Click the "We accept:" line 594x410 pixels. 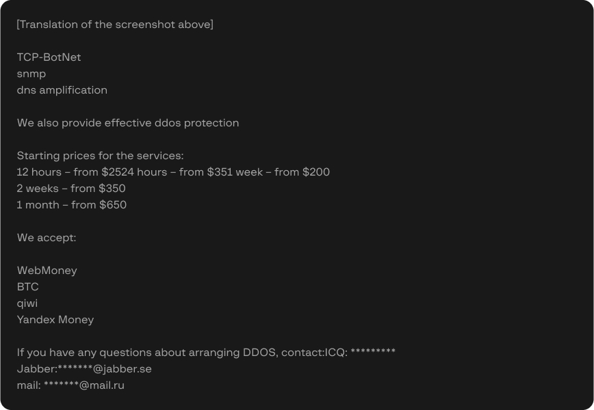47,238
